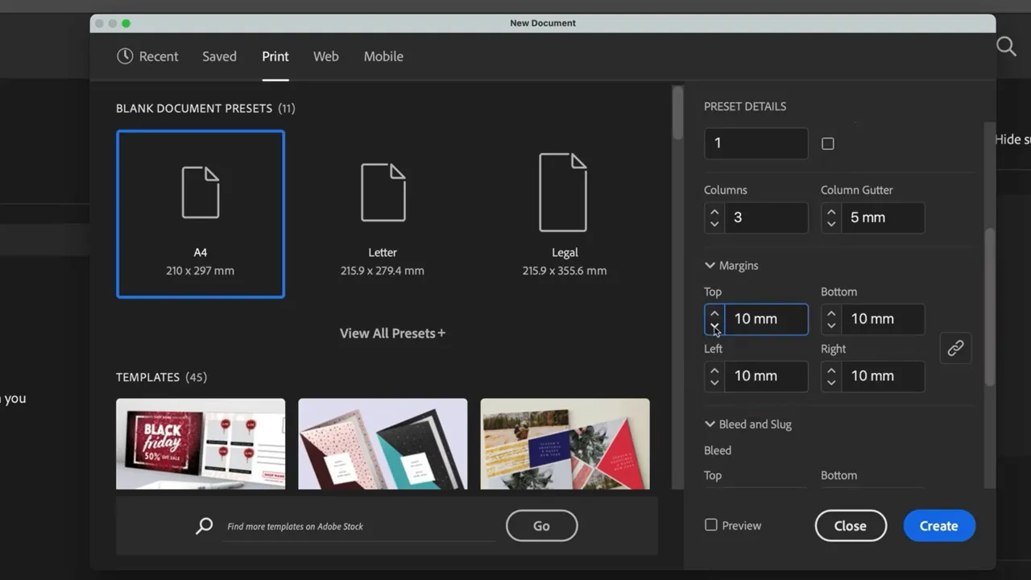
Task: Toggle the checkbox beside the pages field
Action: pyautogui.click(x=828, y=144)
